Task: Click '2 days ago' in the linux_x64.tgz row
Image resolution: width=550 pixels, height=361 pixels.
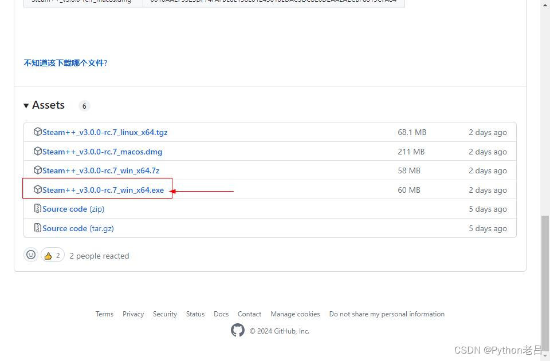Action: click(x=488, y=133)
